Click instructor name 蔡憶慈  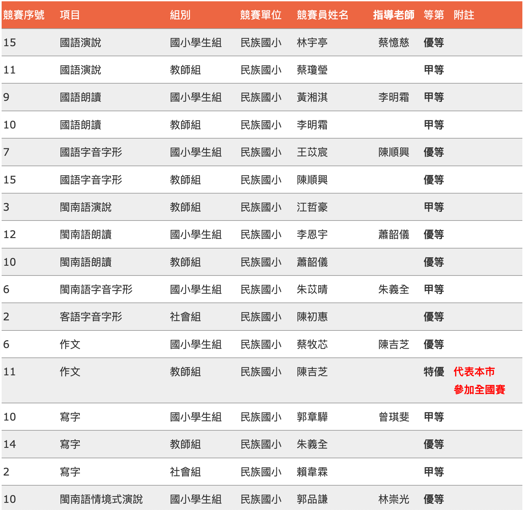point(393,43)
